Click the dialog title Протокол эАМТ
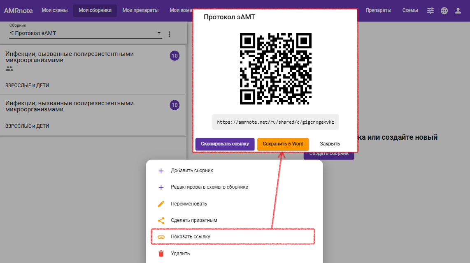Image resolution: width=470 pixels, height=263 pixels. [x=229, y=17]
